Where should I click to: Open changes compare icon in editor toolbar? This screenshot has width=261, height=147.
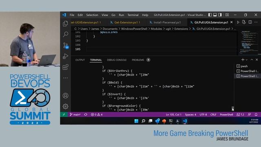244,22
